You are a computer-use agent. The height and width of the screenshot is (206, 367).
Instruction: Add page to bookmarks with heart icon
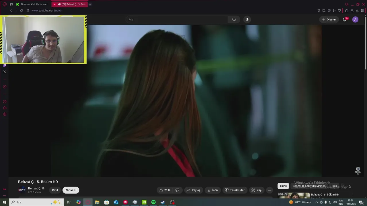click(x=339, y=11)
